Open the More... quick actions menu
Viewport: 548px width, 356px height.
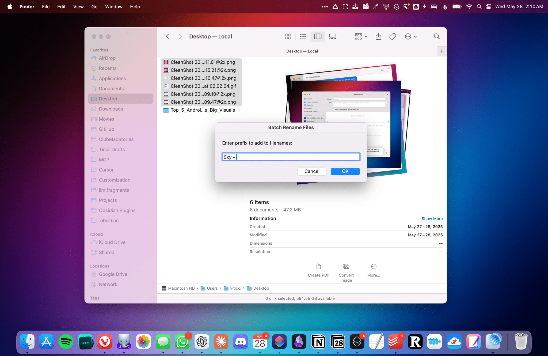point(374,270)
